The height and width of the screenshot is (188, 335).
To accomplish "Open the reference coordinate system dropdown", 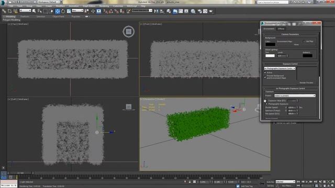I will pos(77,10).
